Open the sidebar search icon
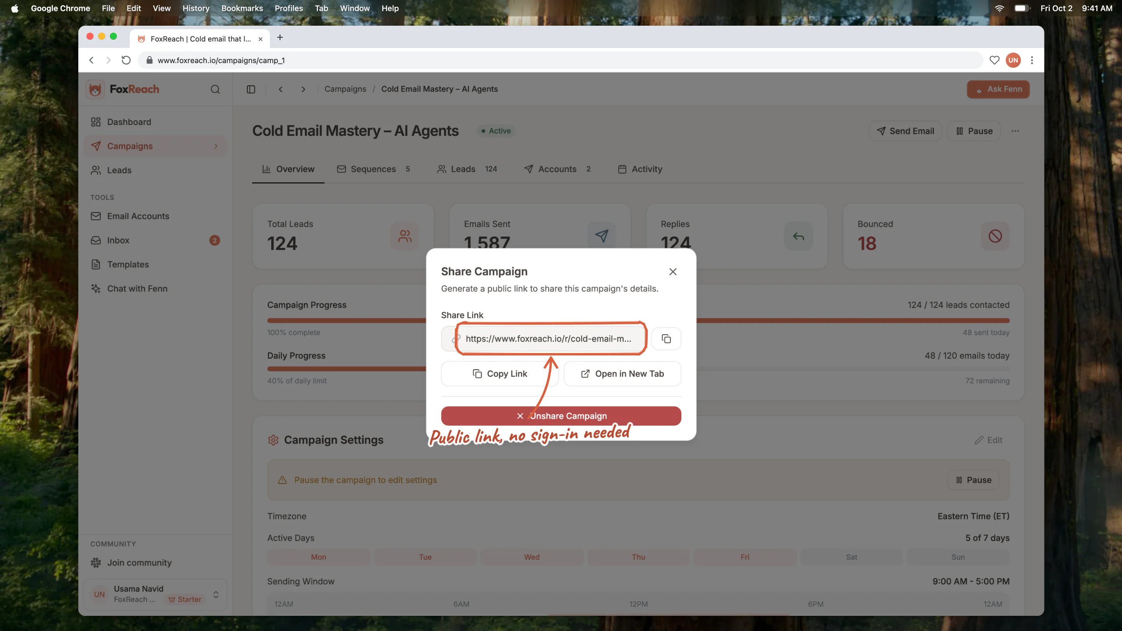This screenshot has height=631, width=1122. [x=215, y=89]
